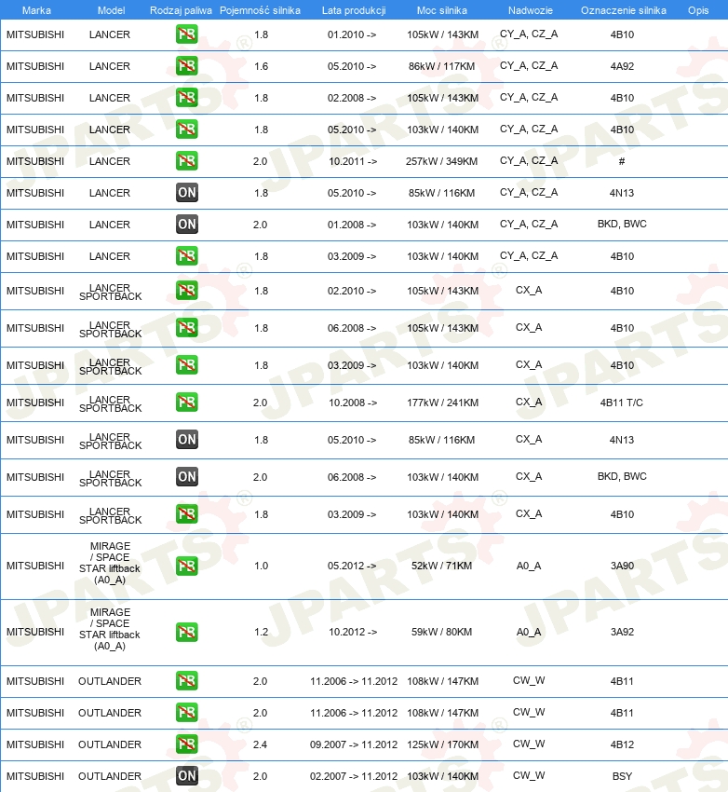The width and height of the screenshot is (728, 792).
Task: Click diesel ON icon in Lancer 01.2008 row
Action: tap(187, 225)
